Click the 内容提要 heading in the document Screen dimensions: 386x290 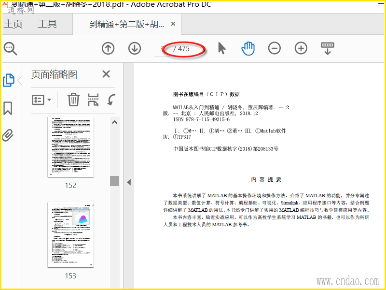point(266,179)
